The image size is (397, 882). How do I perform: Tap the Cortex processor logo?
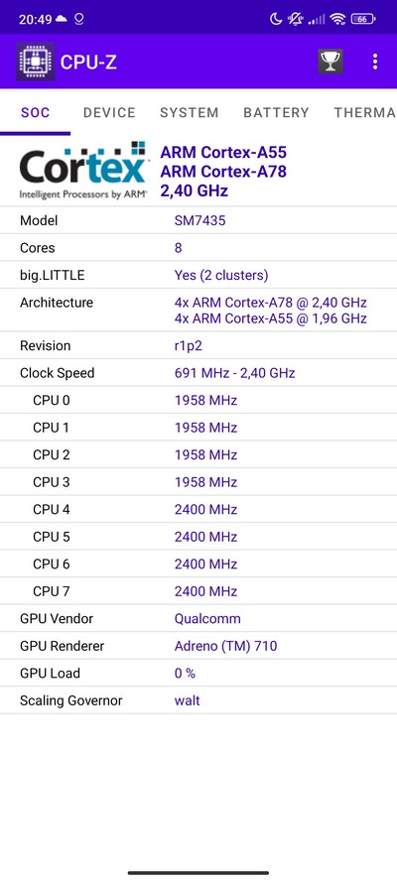[83, 171]
